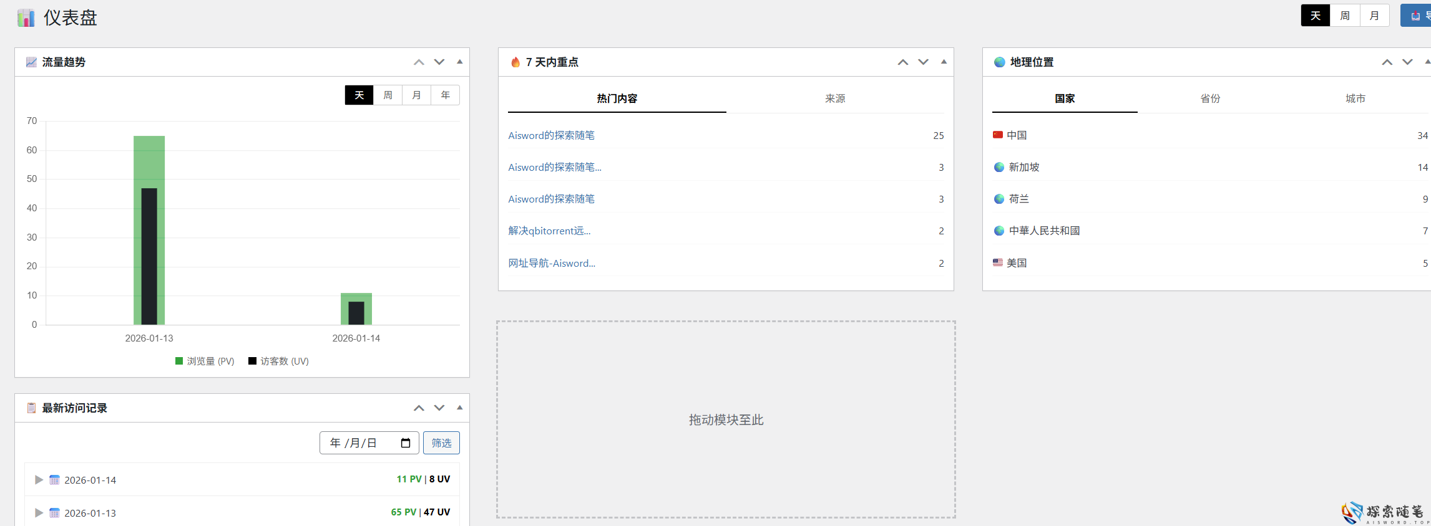The width and height of the screenshot is (1431, 526).
Task: Switch dashboard header view to 月
Action: [x=1374, y=16]
